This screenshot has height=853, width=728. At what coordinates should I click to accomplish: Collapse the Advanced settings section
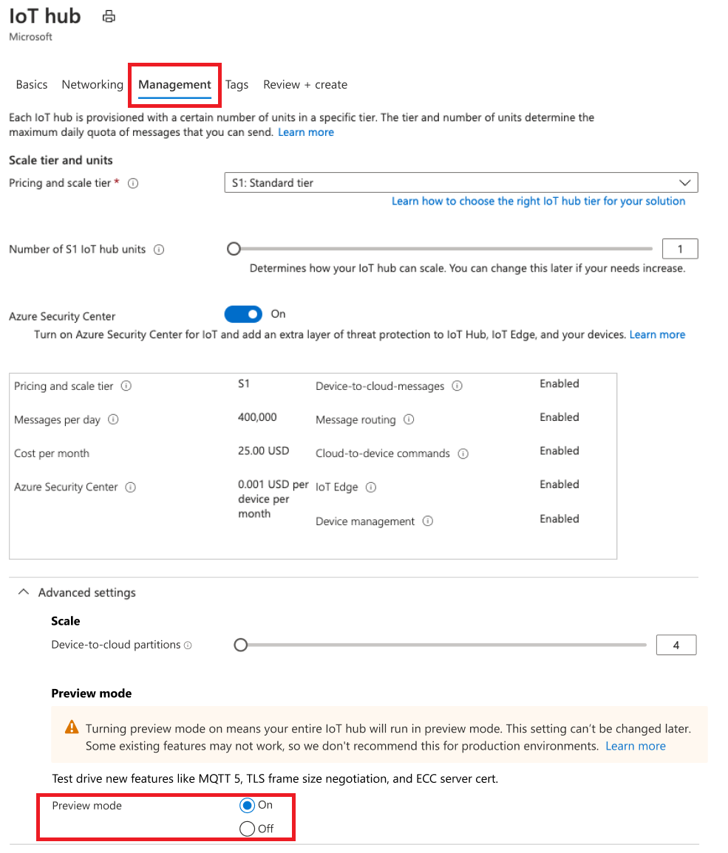[x=24, y=592]
